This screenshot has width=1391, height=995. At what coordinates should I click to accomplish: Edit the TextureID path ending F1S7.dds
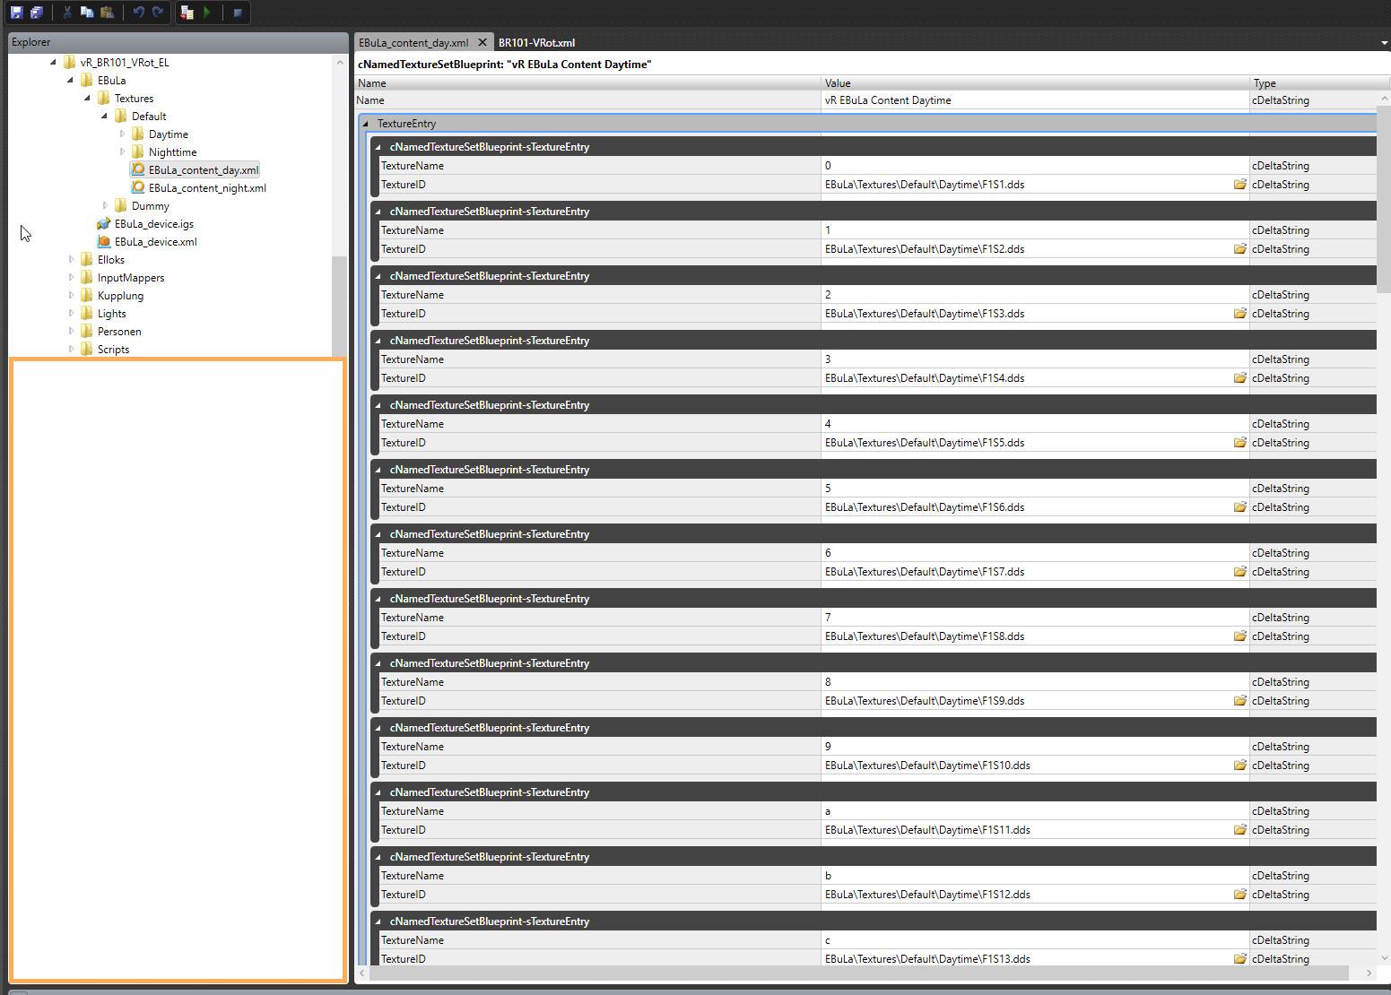1026,572
